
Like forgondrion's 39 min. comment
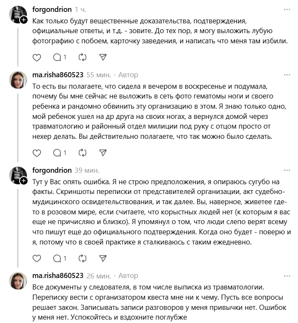tap(37, 258)
